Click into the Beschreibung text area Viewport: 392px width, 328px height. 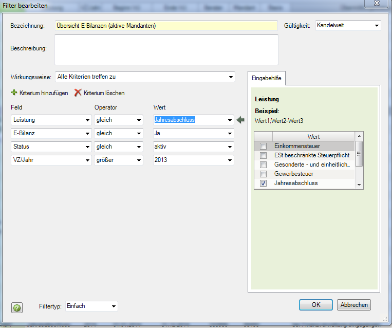[x=166, y=50]
